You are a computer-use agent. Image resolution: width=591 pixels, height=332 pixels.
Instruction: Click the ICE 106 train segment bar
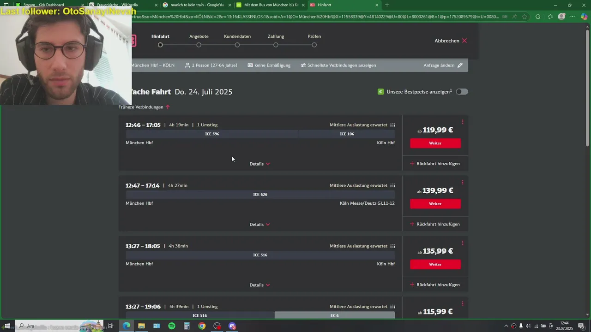coord(347,134)
